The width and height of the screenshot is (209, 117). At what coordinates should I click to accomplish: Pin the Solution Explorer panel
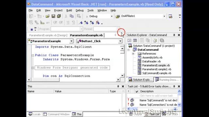[174, 35]
